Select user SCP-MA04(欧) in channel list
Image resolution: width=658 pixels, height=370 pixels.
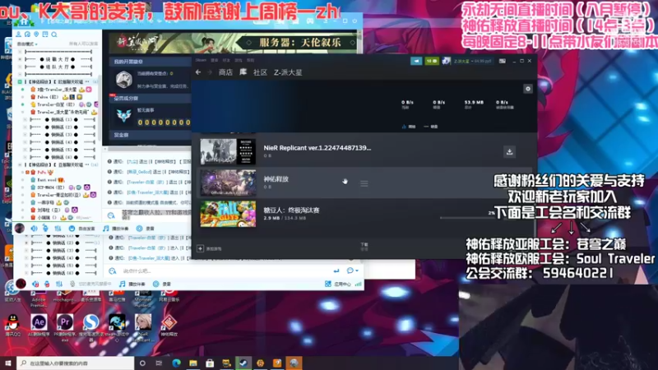point(50,187)
